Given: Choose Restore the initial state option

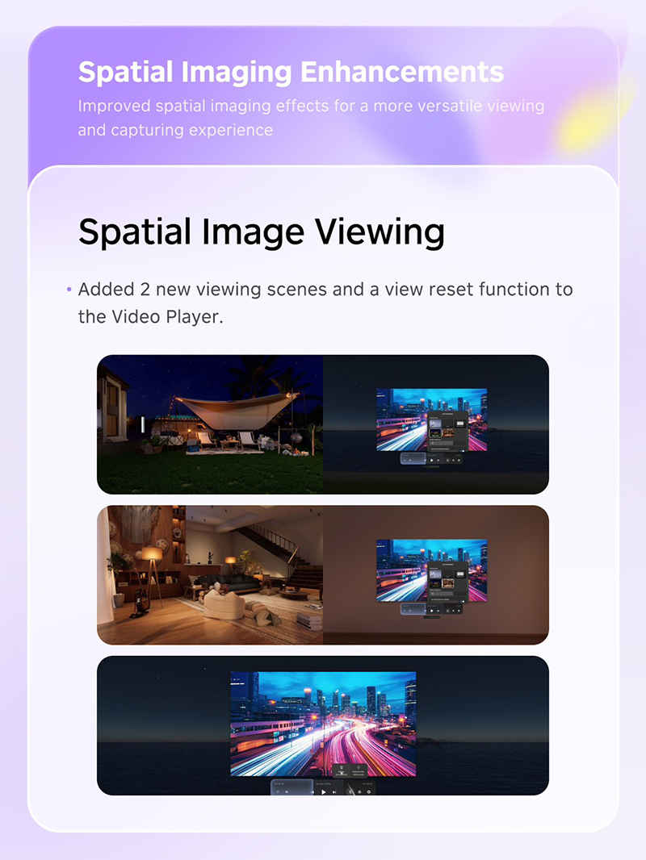Looking at the screenshot, I should coord(358,771).
